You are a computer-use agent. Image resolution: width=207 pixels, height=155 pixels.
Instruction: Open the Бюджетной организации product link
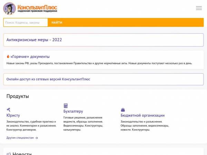142,115
